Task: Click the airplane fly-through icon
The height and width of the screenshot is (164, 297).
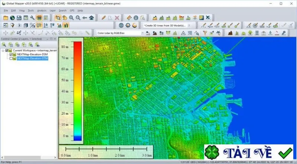Action: (208, 18)
